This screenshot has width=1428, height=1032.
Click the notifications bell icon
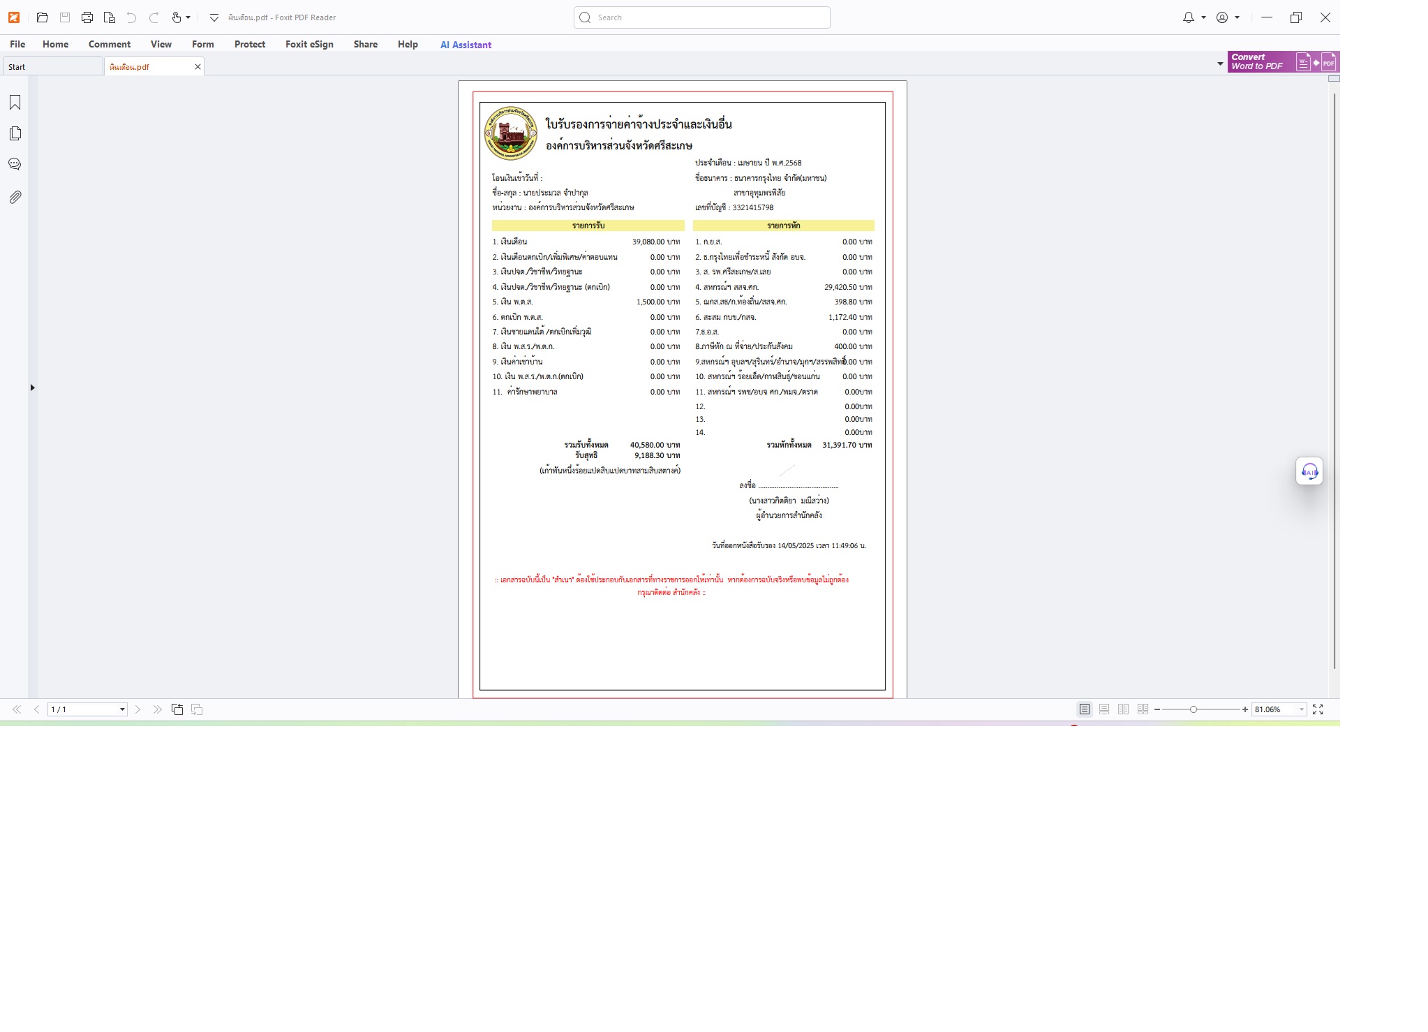tap(1188, 17)
